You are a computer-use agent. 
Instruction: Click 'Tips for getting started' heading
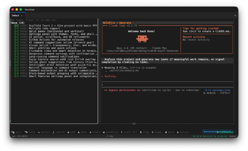coord(201,28)
